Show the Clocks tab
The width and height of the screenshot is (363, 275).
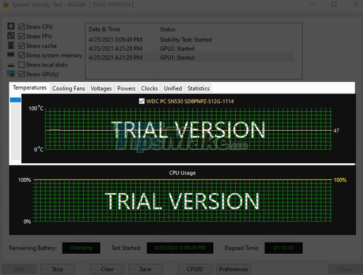point(149,88)
